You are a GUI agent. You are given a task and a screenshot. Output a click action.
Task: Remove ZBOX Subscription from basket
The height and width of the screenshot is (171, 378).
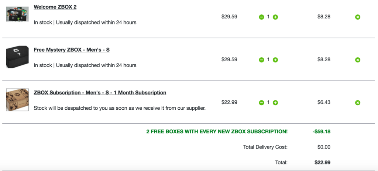tap(358, 103)
